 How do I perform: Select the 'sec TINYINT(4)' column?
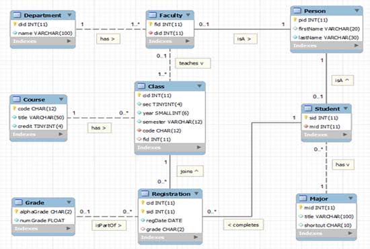click(x=170, y=104)
